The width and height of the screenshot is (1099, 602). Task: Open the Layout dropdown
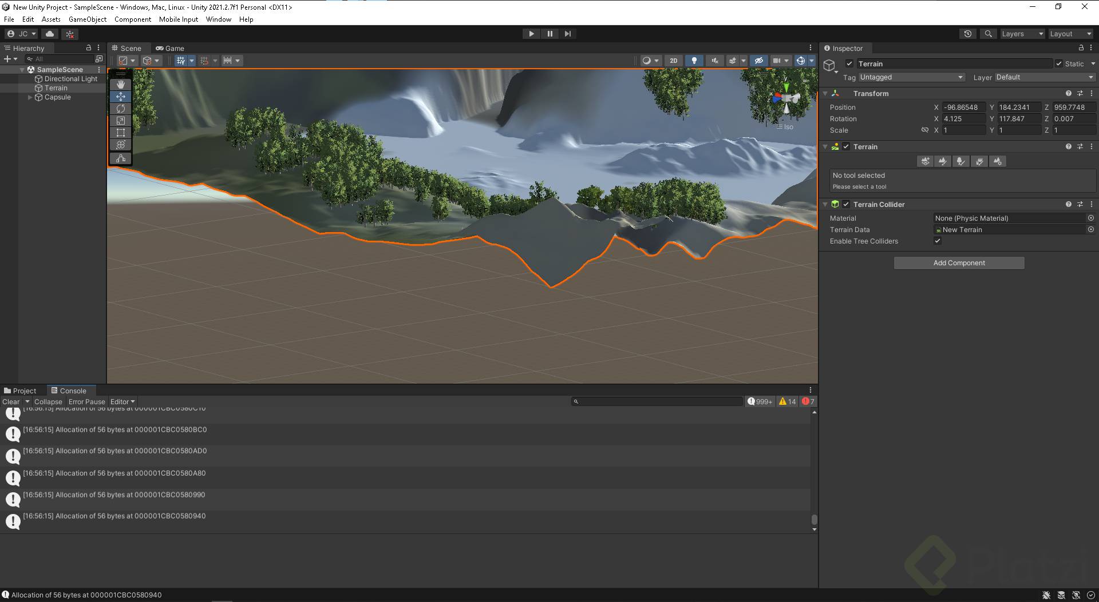(x=1070, y=34)
